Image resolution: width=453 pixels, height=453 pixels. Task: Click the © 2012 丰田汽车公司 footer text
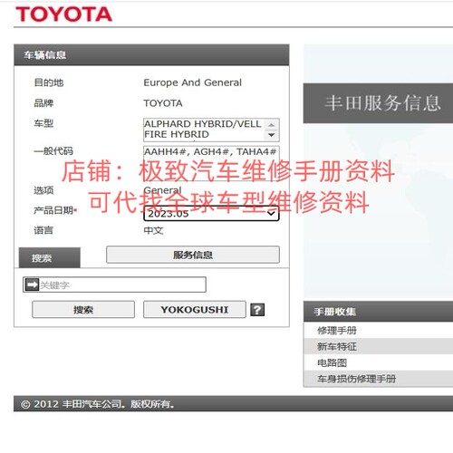pyautogui.click(x=97, y=404)
